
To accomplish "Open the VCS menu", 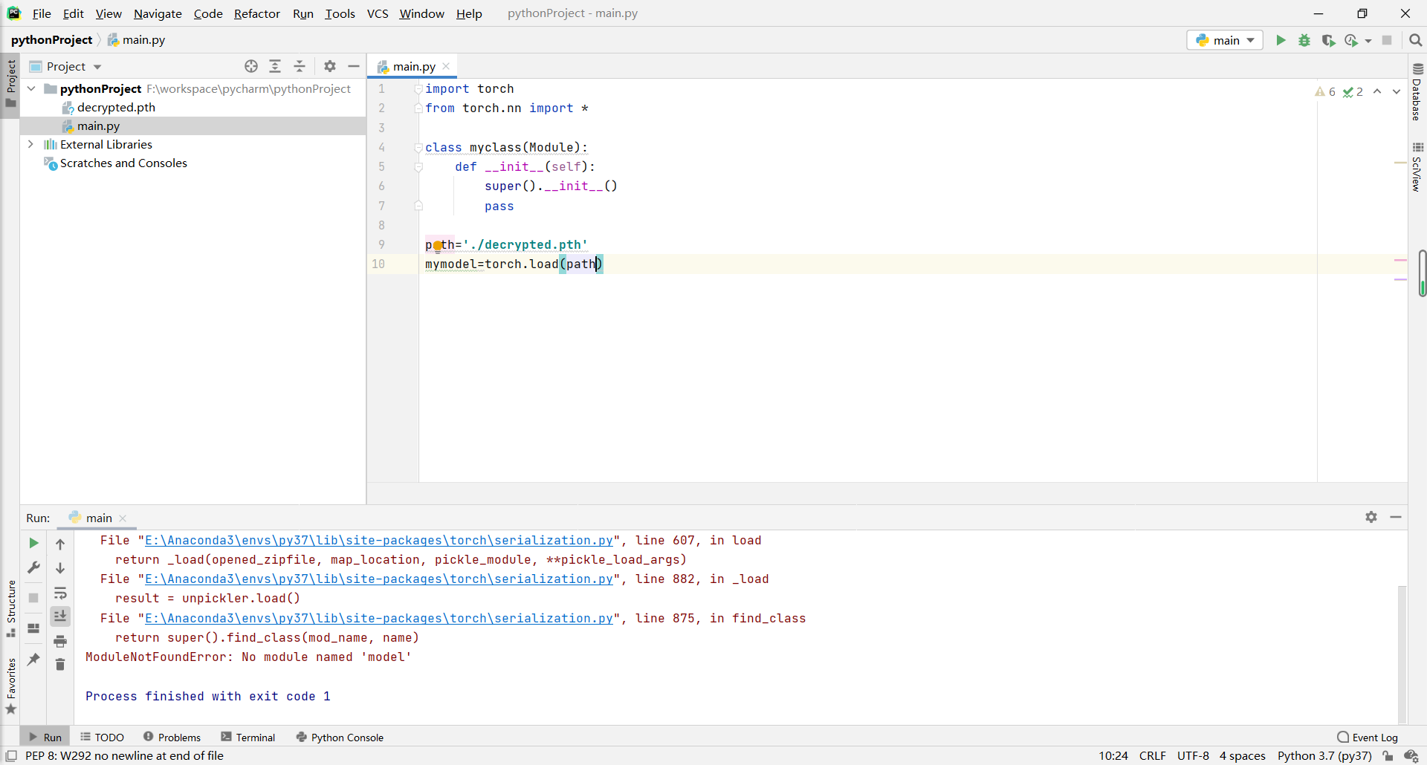I will tap(378, 13).
